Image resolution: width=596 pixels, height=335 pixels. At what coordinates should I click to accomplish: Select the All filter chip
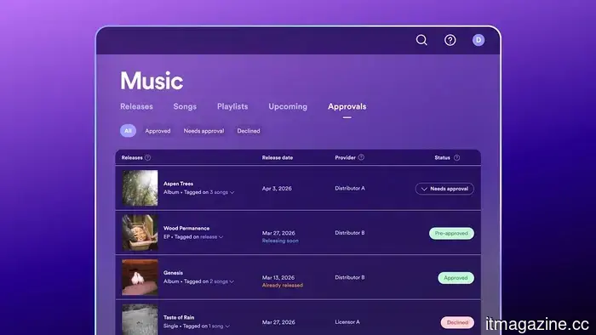128,130
